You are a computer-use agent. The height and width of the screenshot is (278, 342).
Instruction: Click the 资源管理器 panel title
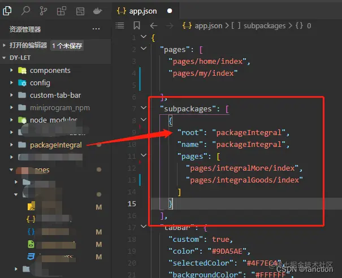tap(25, 29)
